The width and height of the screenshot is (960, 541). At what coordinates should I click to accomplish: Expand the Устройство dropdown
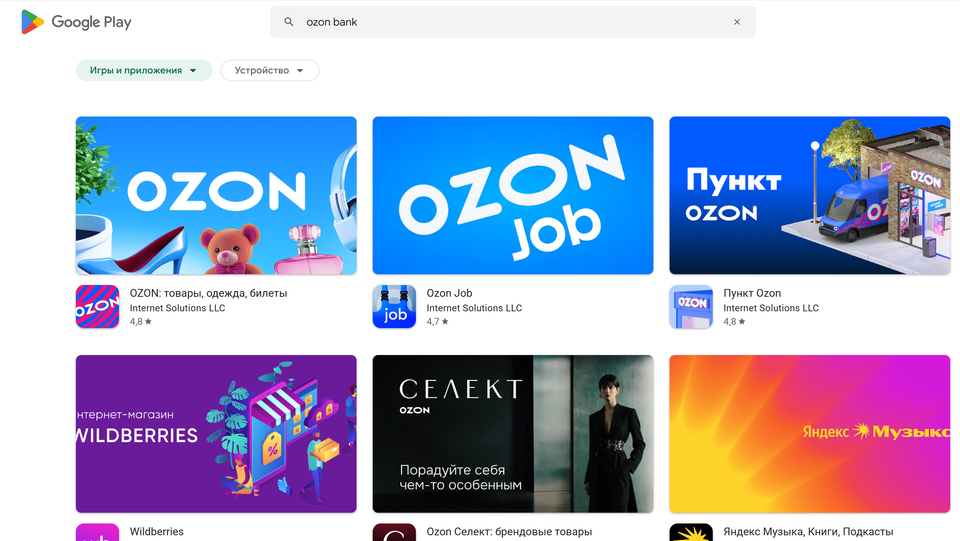[270, 70]
